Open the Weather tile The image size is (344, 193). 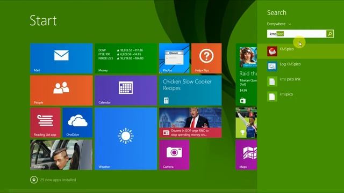[x=126, y=139]
